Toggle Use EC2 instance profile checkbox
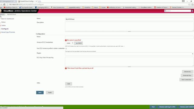Screen dimensions: 194x109 66,48
